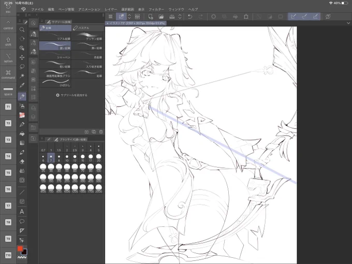The width and height of the screenshot is (352, 264).
Task: Click the duplicate sub tool icon
Action: coord(94,132)
